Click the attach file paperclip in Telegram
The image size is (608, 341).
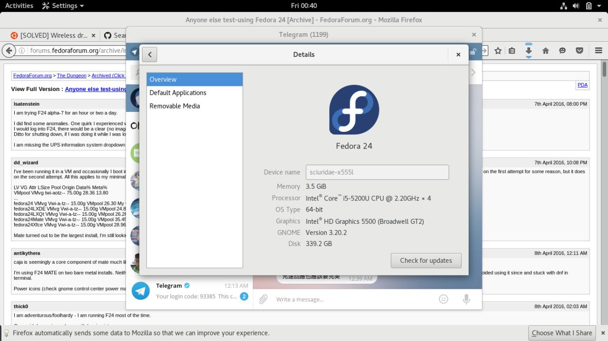tap(263, 299)
